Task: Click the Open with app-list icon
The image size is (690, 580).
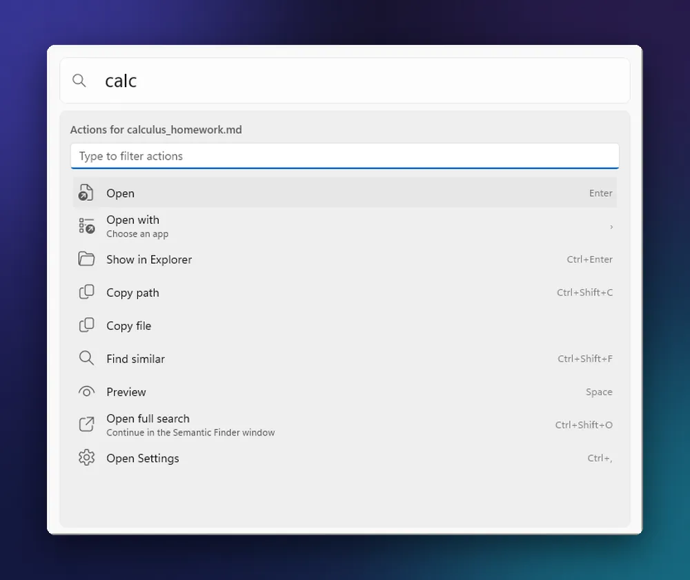Action: coord(87,226)
